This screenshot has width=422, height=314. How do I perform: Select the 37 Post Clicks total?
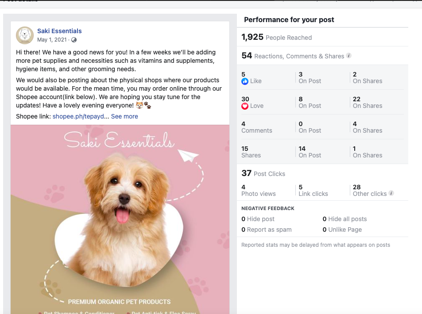pos(263,173)
